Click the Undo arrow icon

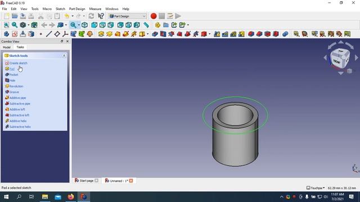click(x=67, y=16)
